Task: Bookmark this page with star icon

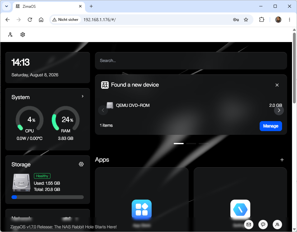Action: click(246, 20)
